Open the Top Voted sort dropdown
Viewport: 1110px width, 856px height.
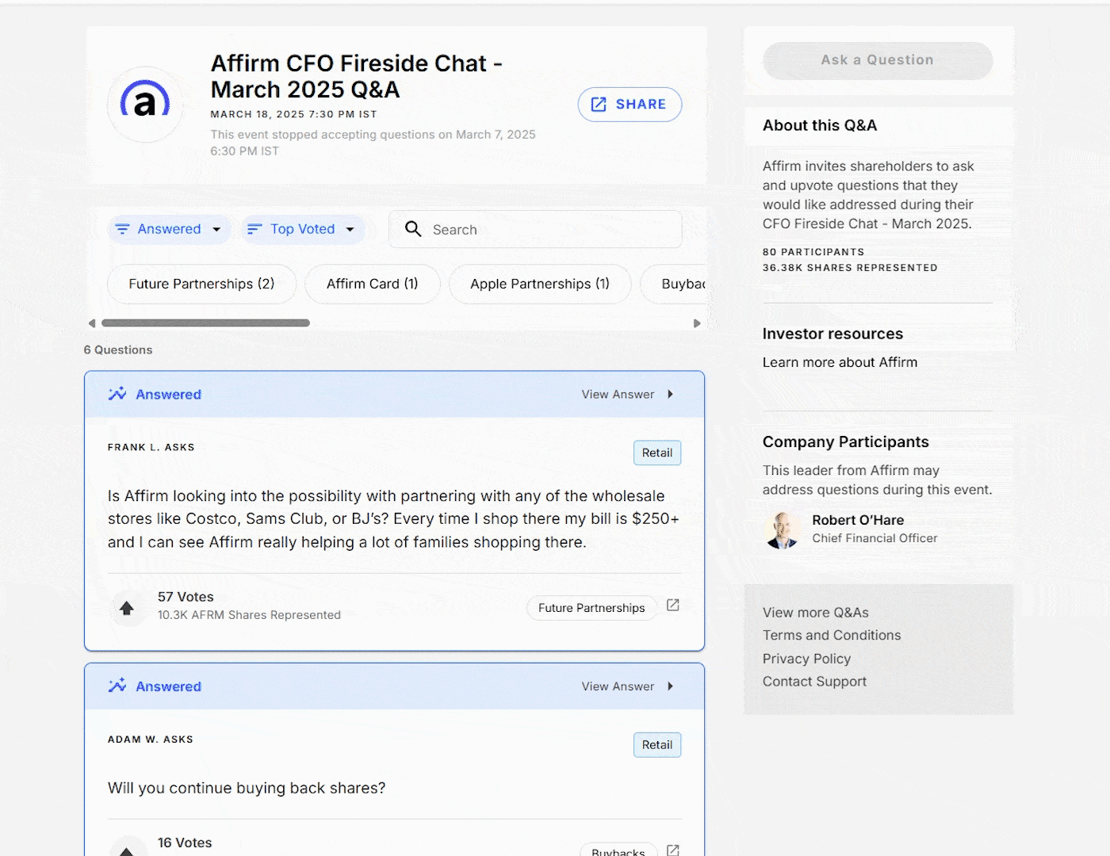tap(302, 229)
